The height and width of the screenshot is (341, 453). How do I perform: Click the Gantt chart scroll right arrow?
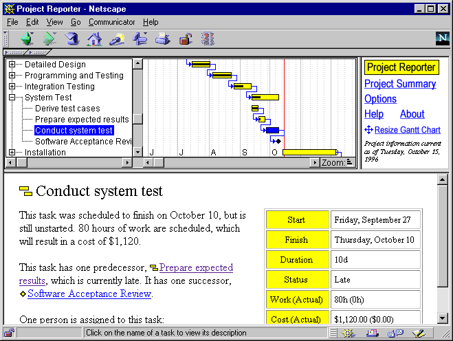(x=315, y=162)
